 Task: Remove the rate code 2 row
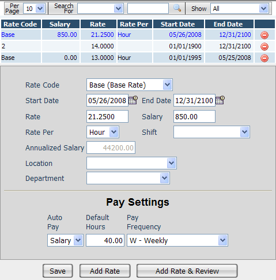(x=264, y=47)
